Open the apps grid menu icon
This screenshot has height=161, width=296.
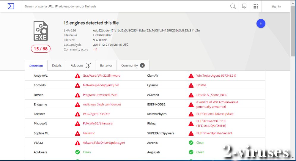pos(256,7)
